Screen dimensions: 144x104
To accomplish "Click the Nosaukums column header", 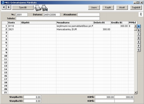I will [x=75, y=23].
